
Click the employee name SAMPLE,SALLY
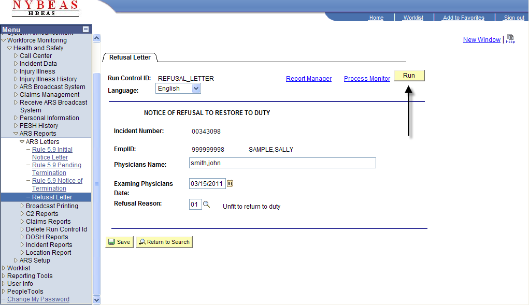271,150
